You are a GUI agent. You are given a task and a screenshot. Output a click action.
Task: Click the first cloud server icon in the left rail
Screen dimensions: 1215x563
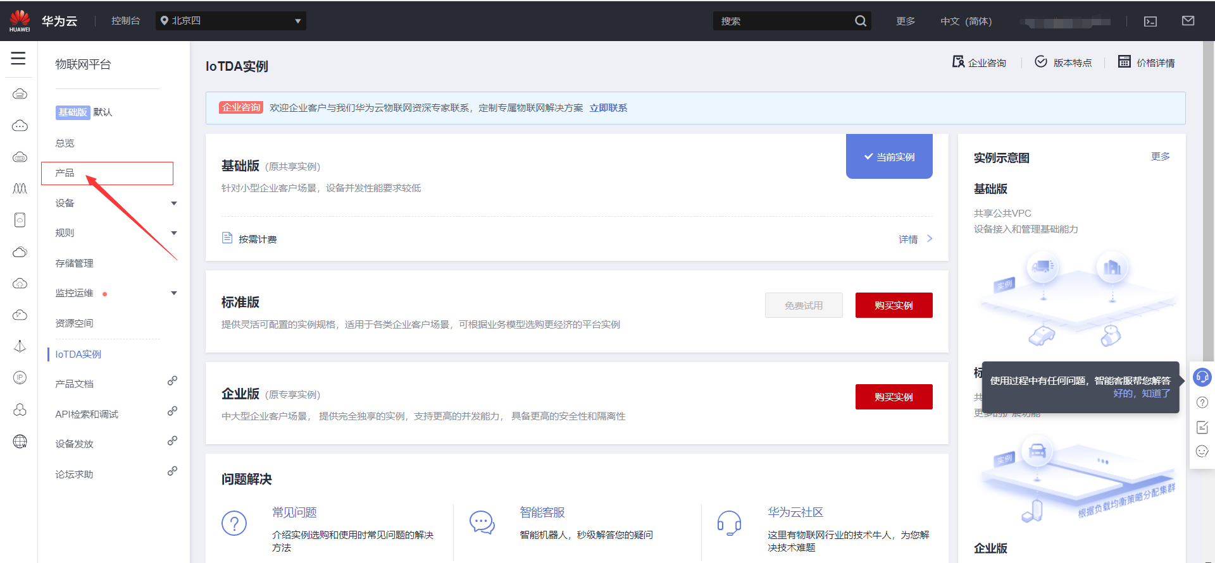(x=20, y=94)
